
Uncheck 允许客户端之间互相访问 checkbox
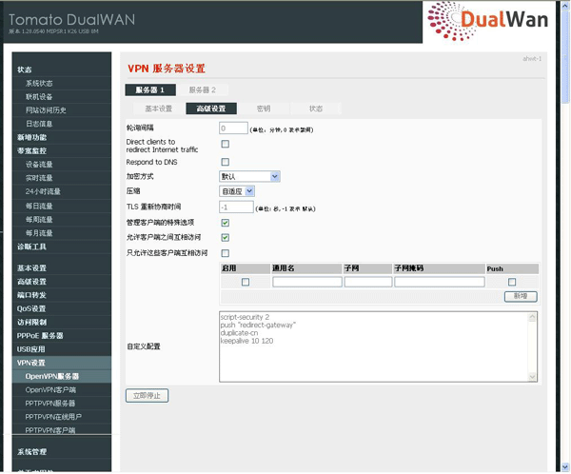coord(225,238)
